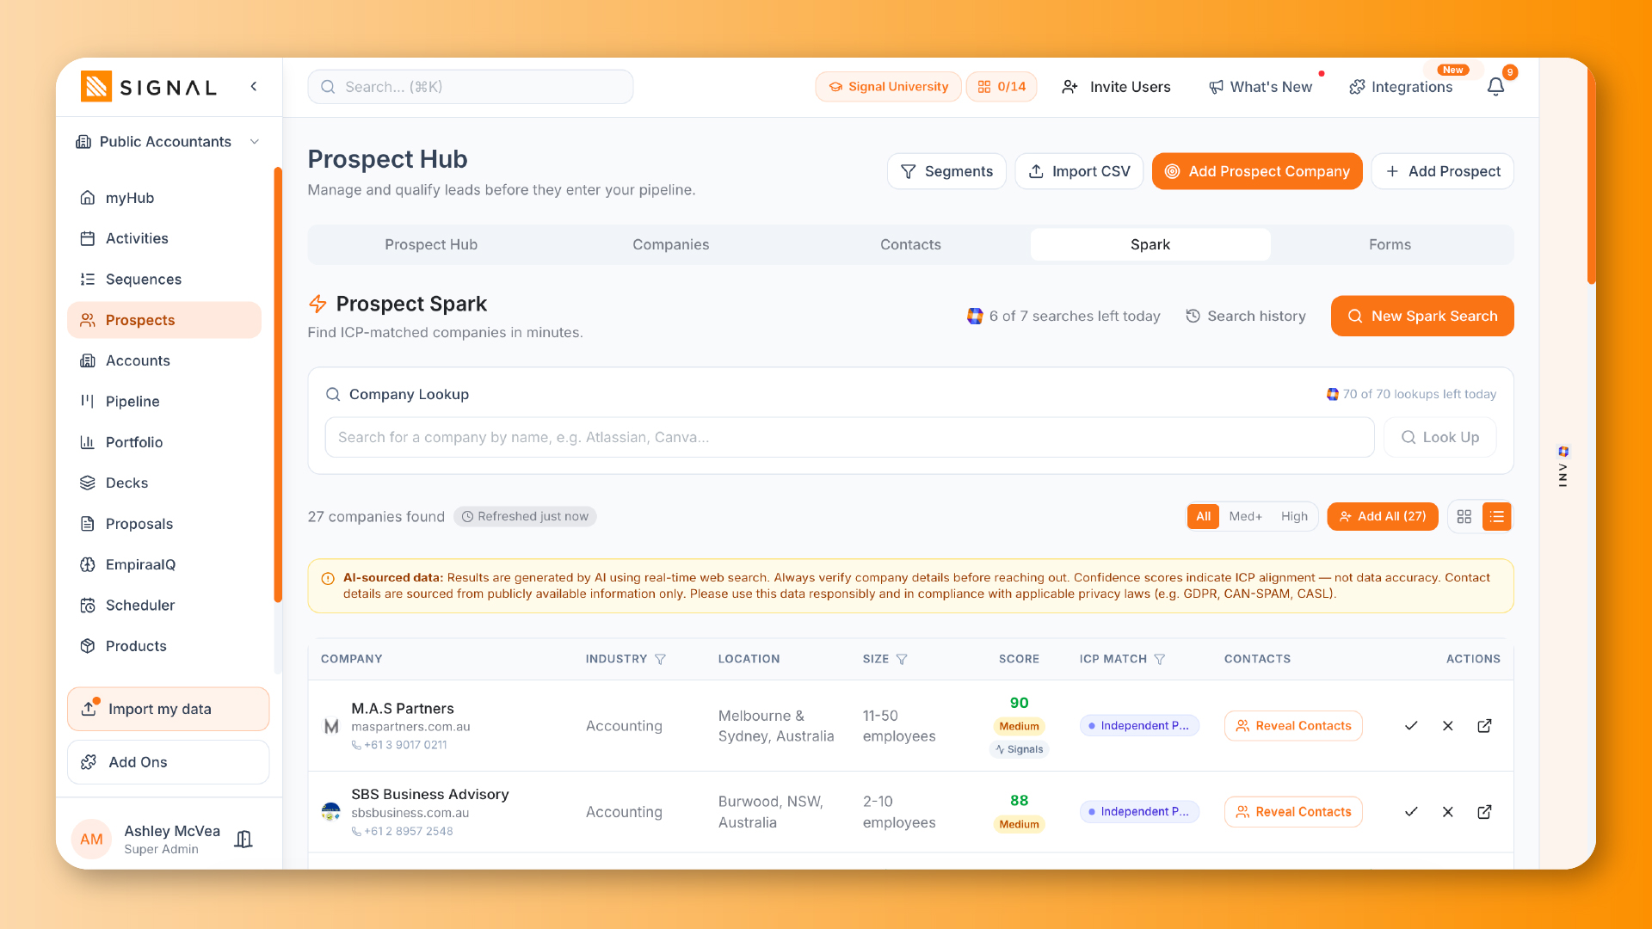1652x929 pixels.
Task: Open M.A.S Partners external link
Action: coord(1484,726)
